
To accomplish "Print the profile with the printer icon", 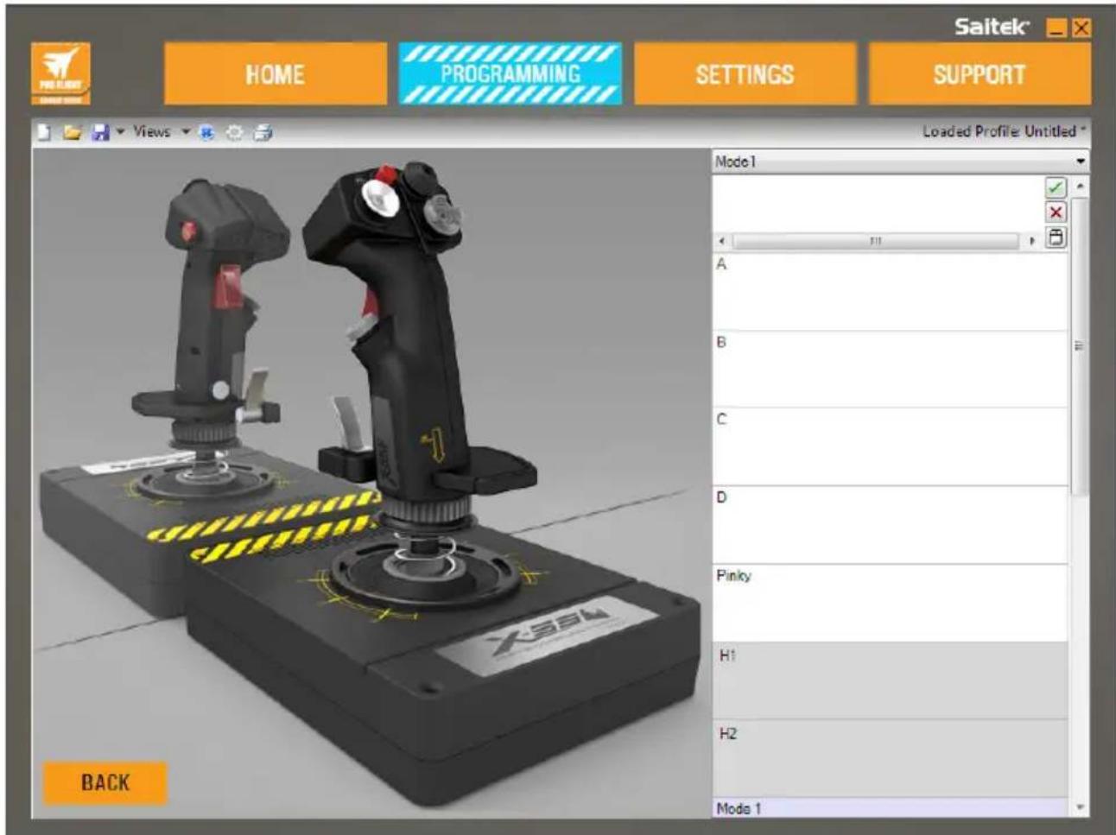I will [x=263, y=132].
